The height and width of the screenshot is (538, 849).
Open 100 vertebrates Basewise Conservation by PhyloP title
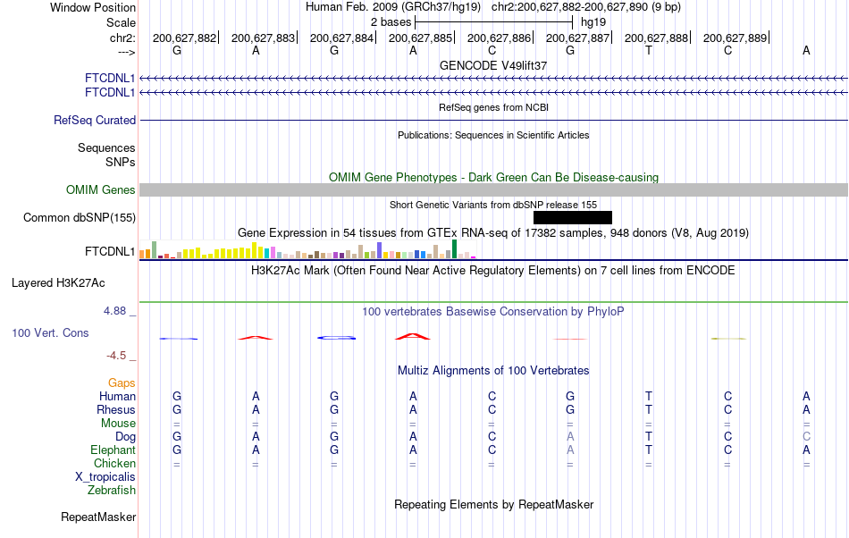point(493,311)
